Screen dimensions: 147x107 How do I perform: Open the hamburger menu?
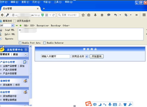pos(144,15)
